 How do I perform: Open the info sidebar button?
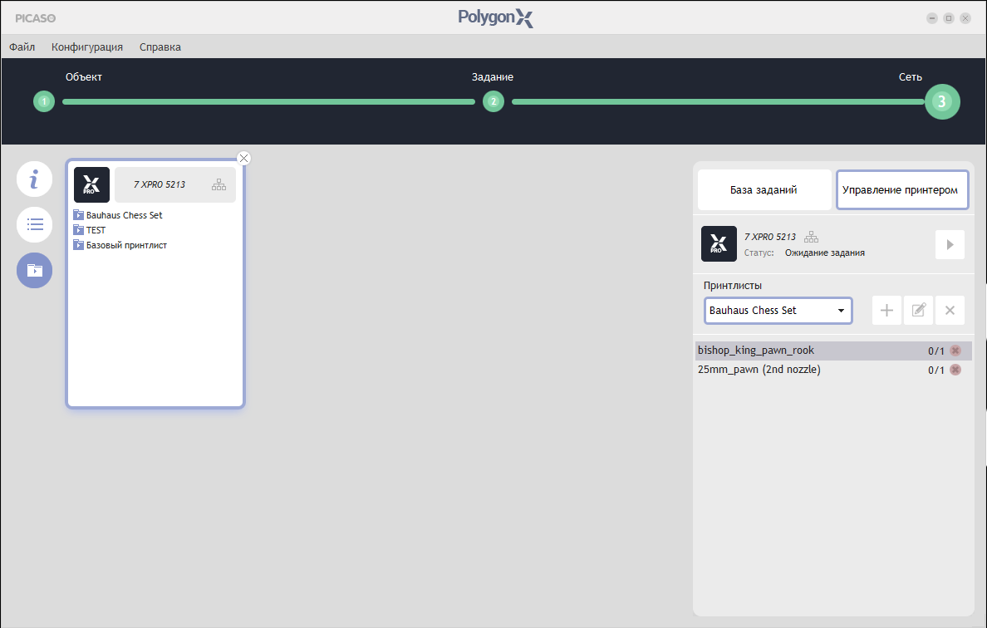point(35,179)
